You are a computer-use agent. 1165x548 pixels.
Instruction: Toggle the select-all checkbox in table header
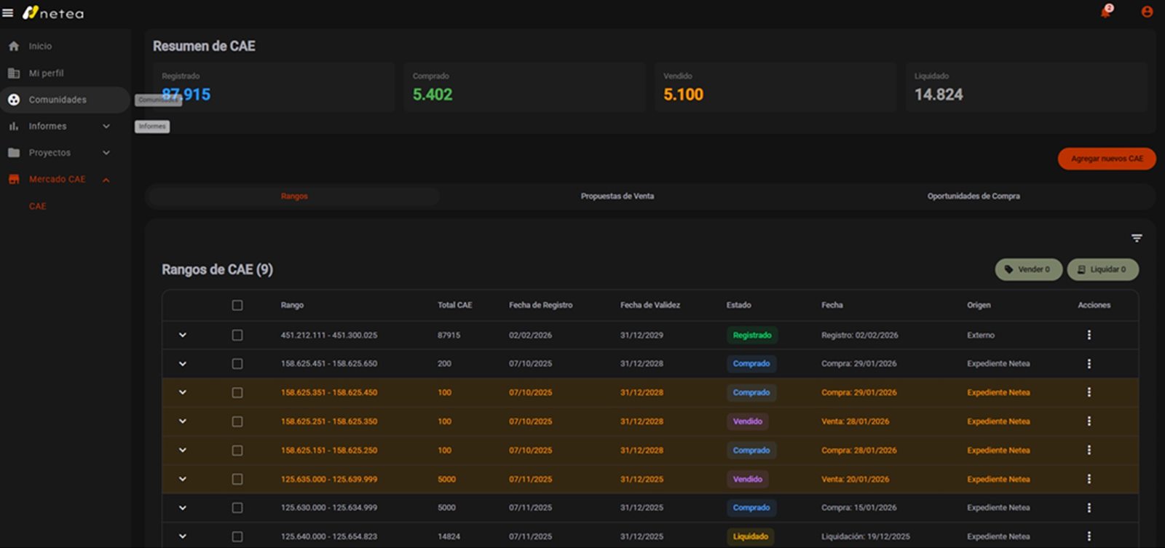(x=237, y=306)
